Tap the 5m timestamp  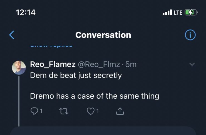point(131,65)
